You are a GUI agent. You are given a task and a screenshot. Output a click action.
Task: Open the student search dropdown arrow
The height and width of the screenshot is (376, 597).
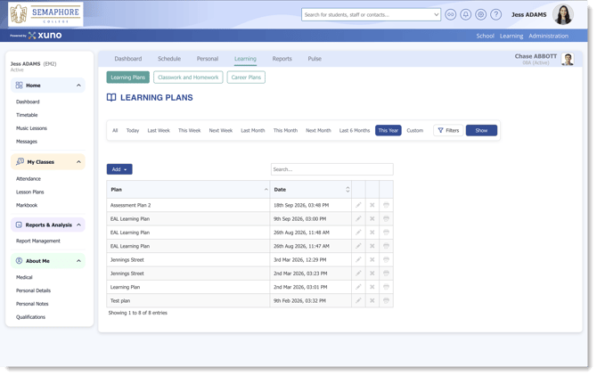click(x=436, y=15)
